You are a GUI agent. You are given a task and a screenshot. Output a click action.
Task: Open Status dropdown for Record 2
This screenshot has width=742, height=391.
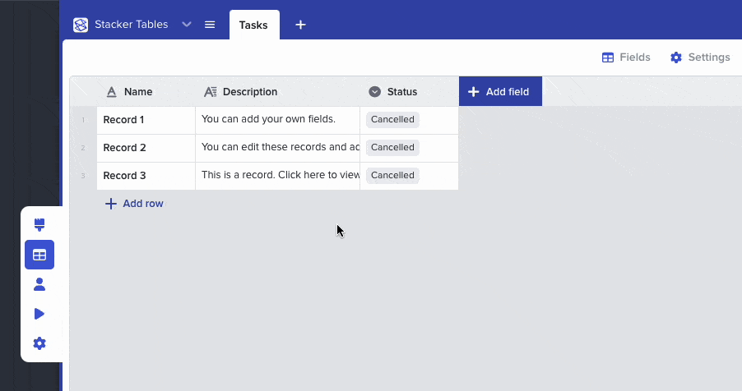pyautogui.click(x=392, y=148)
